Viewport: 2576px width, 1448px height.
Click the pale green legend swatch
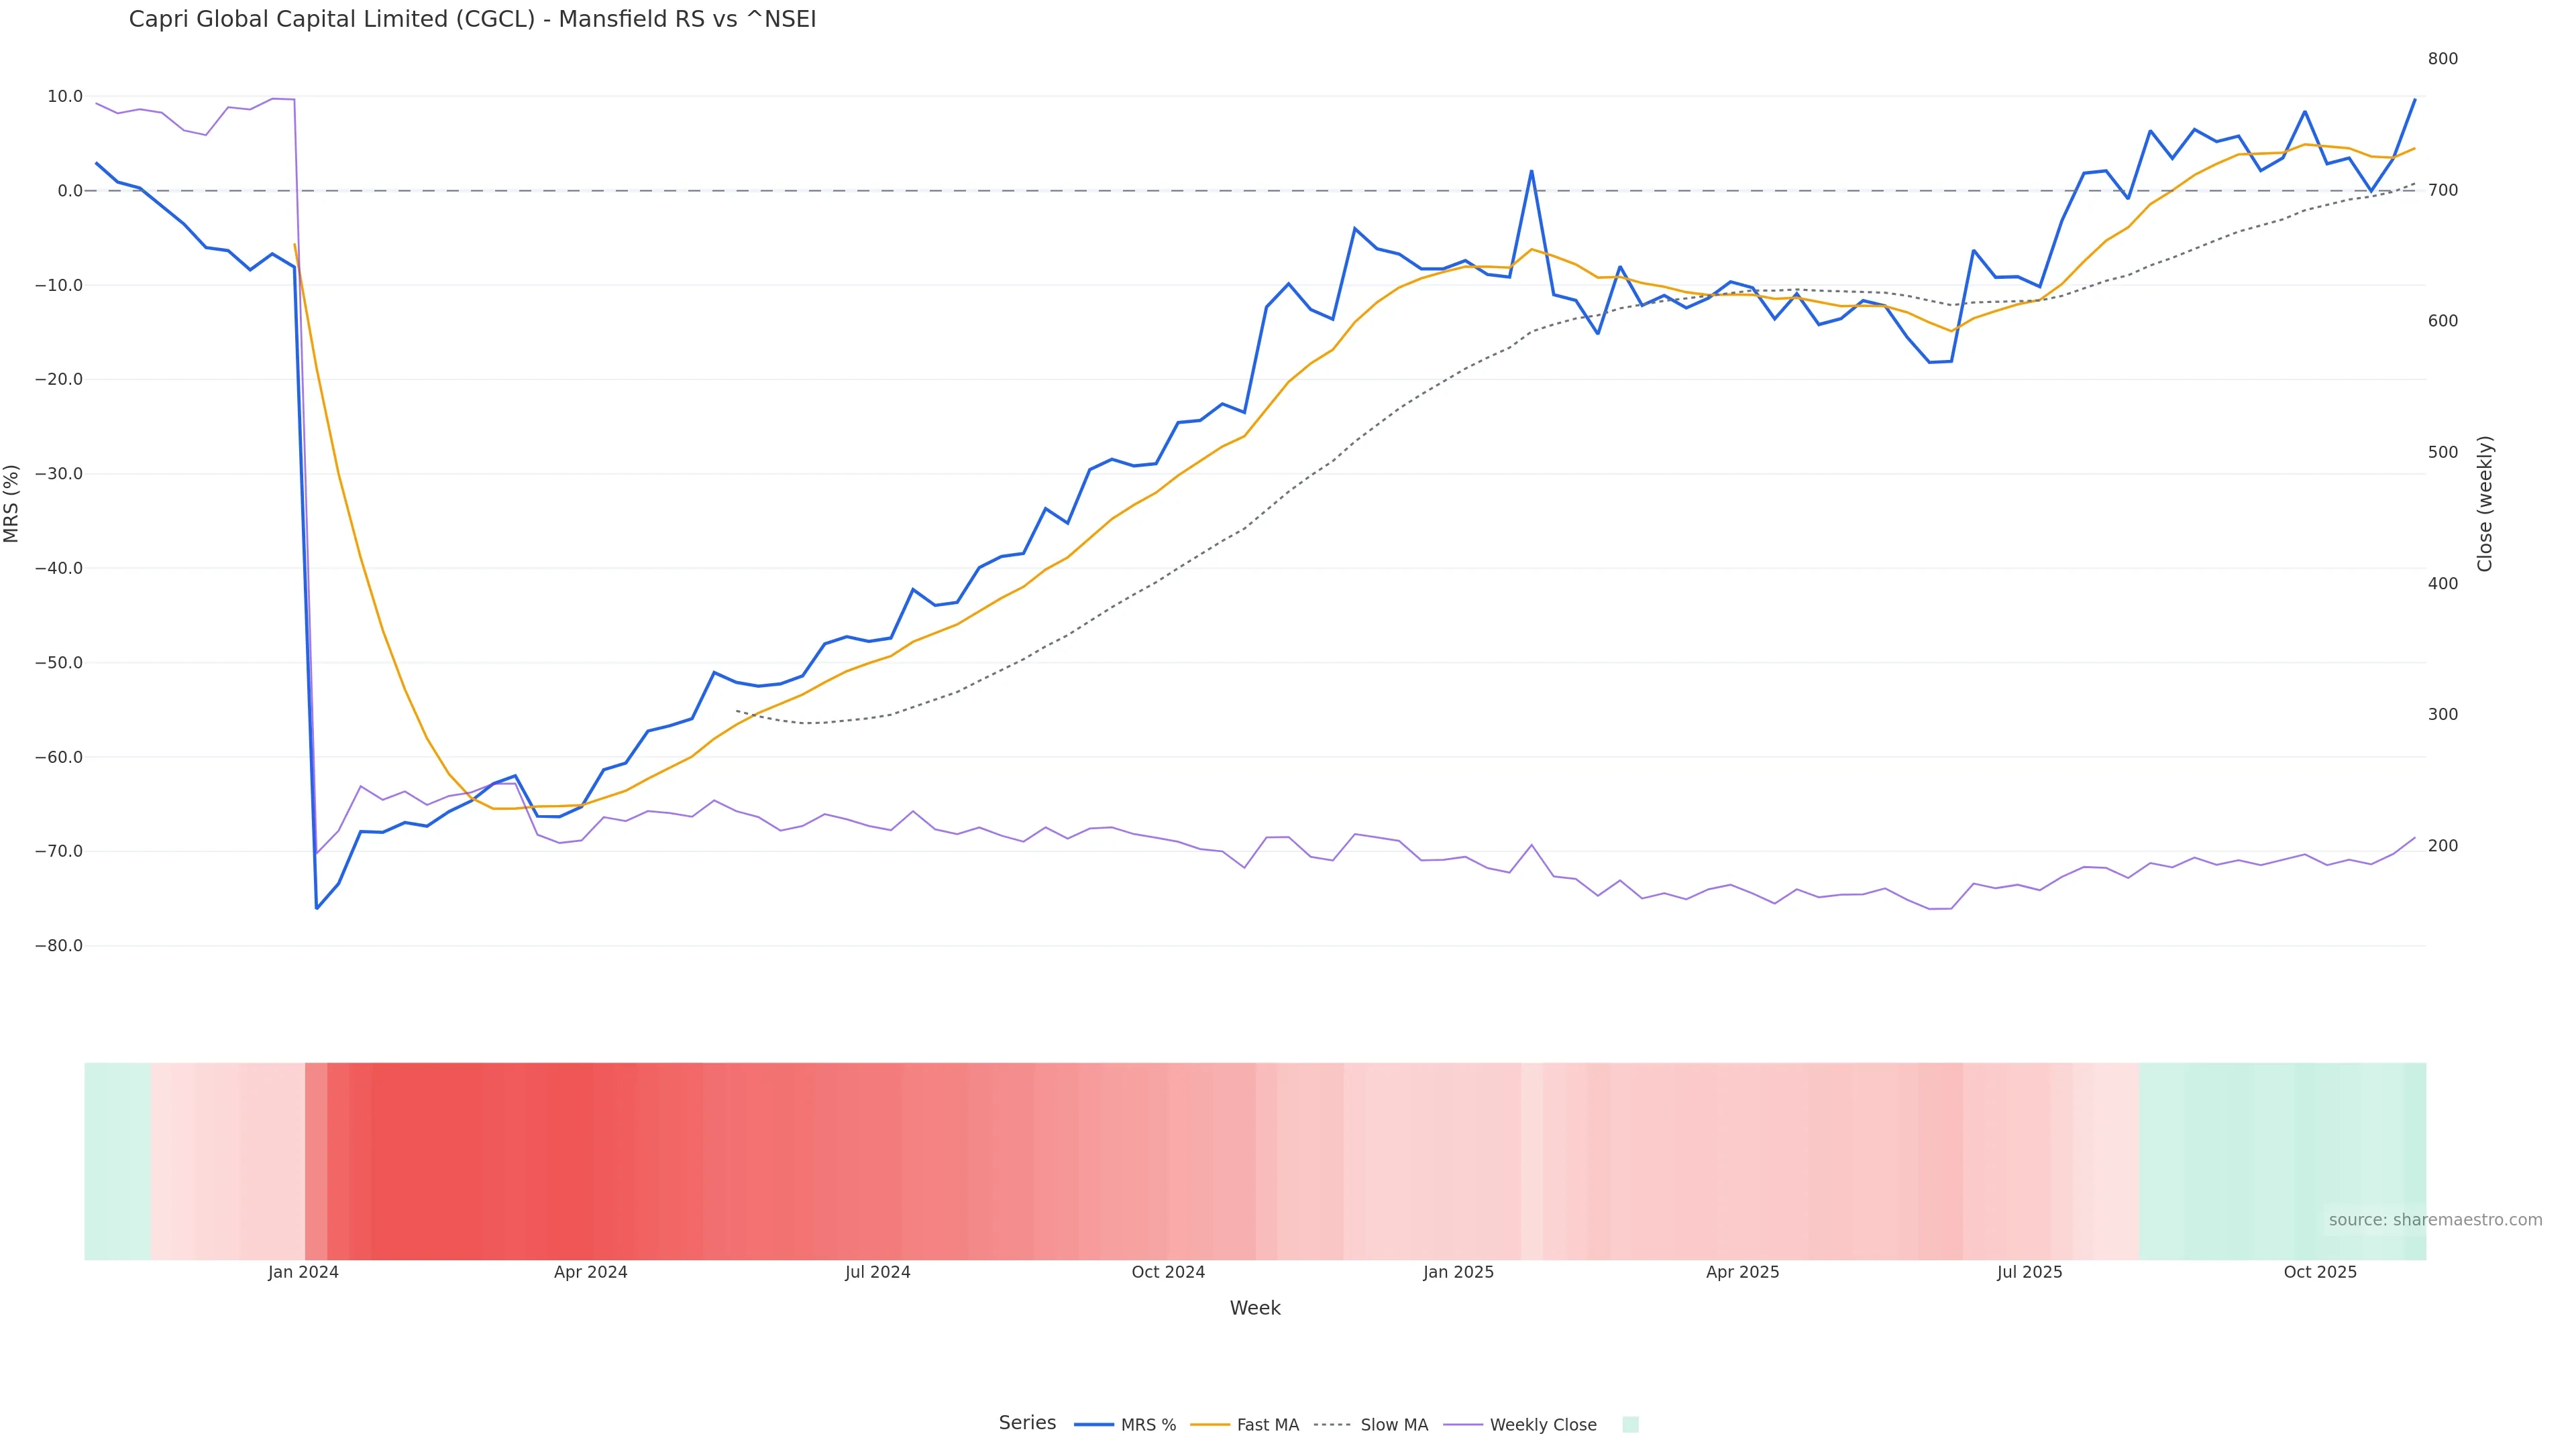[1630, 1424]
